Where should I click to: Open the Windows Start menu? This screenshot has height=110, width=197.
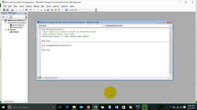point(3,107)
